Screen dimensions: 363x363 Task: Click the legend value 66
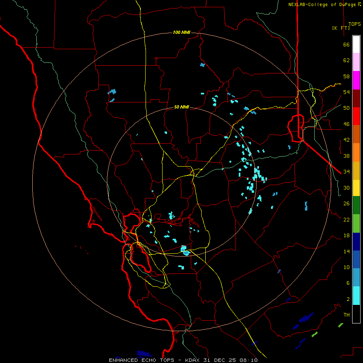(346, 45)
